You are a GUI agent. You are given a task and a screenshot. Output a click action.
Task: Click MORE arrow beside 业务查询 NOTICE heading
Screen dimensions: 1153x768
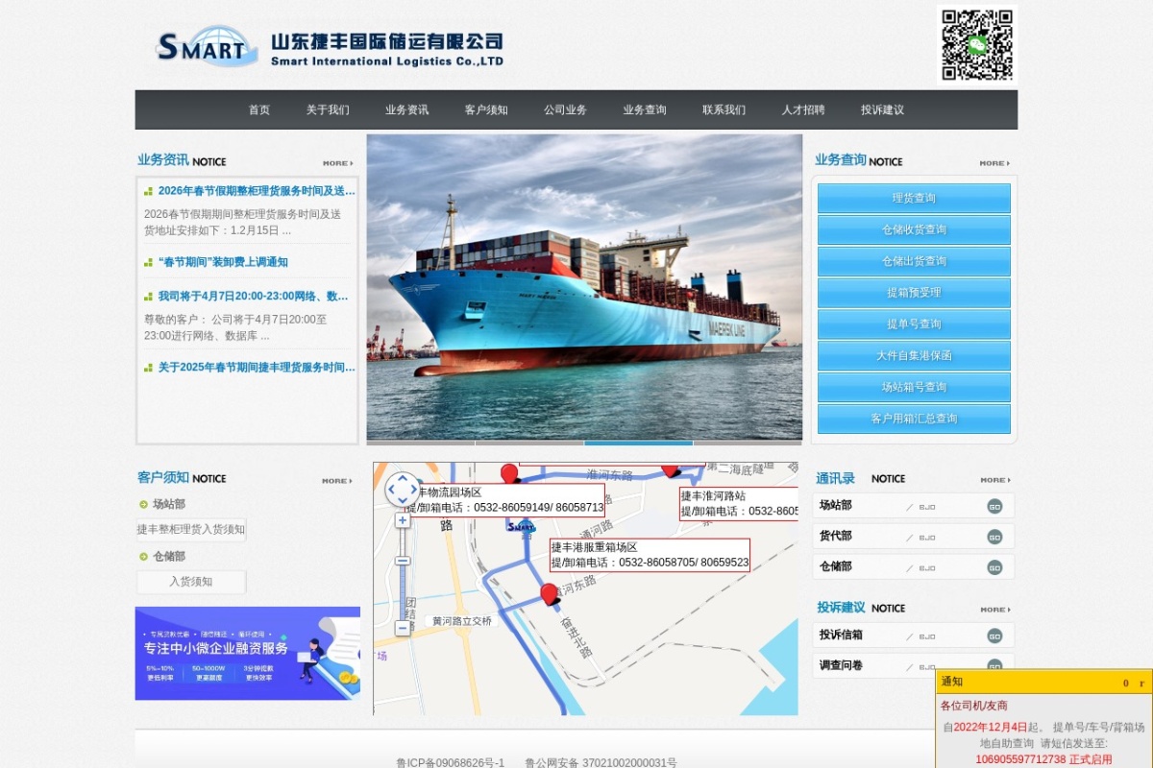[994, 163]
